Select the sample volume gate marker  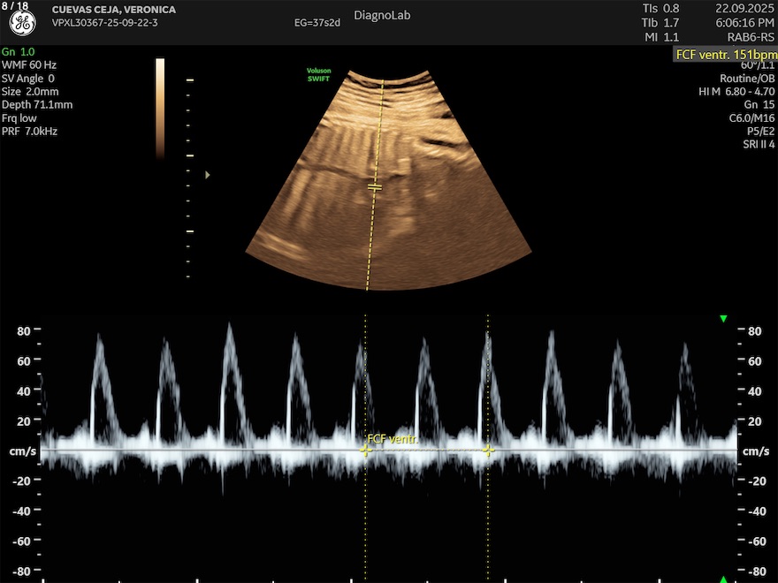375,187
